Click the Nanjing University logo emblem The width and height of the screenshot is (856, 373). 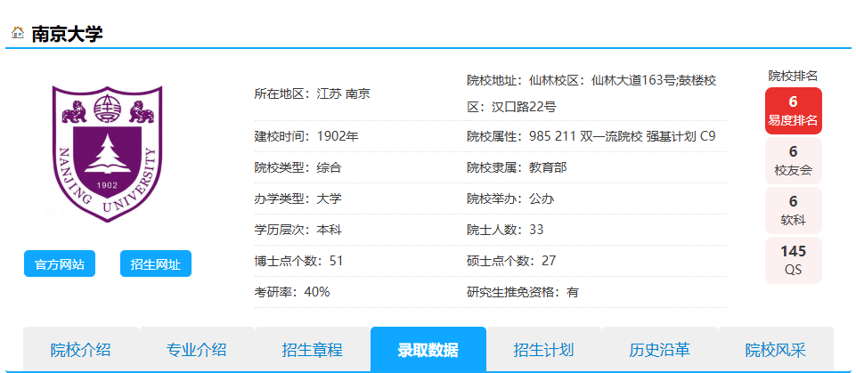107,152
